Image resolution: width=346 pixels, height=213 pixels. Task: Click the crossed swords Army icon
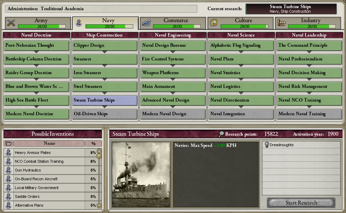(11, 23)
